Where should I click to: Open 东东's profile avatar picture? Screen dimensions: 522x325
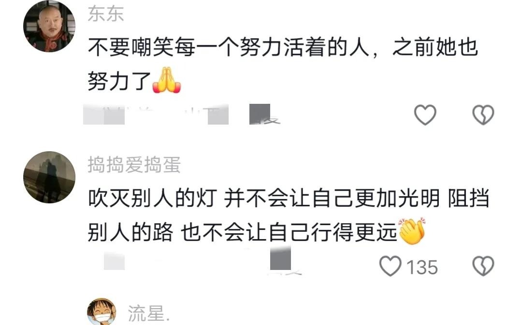pyautogui.click(x=49, y=27)
